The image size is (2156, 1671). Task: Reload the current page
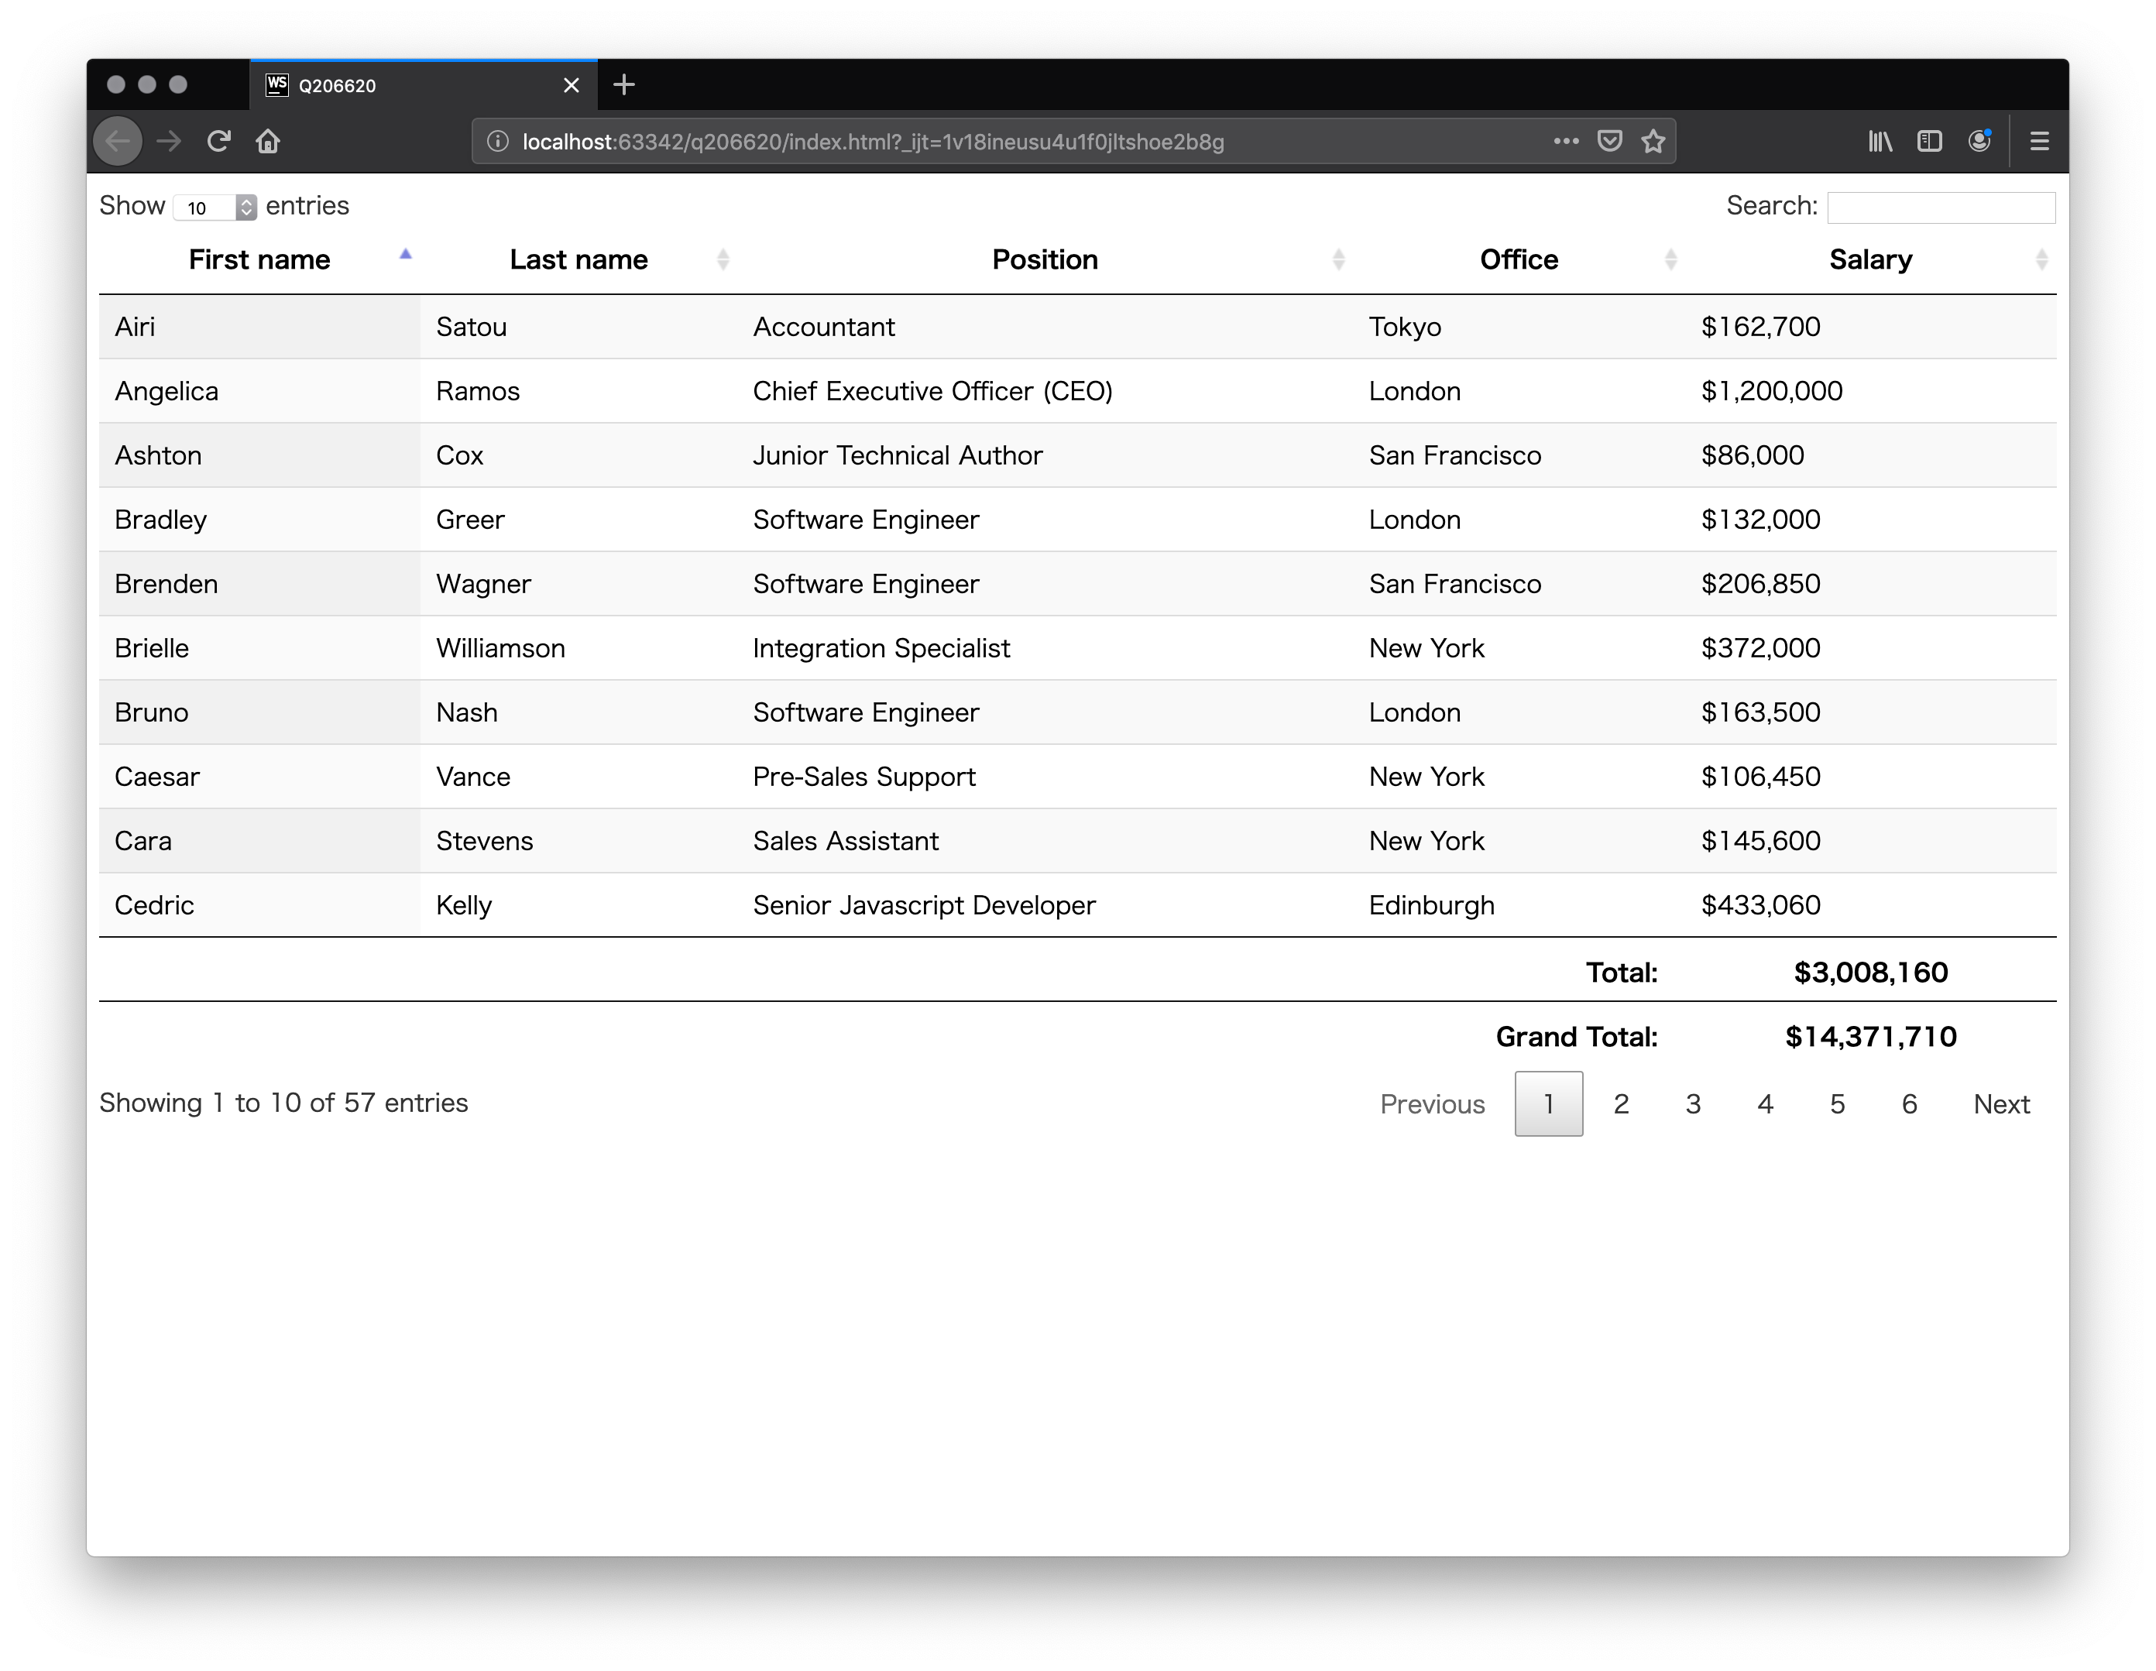coord(219,141)
